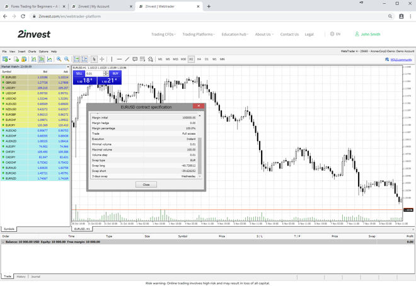
Task: Select the horizontal line drawing tool
Action: click(119, 59)
